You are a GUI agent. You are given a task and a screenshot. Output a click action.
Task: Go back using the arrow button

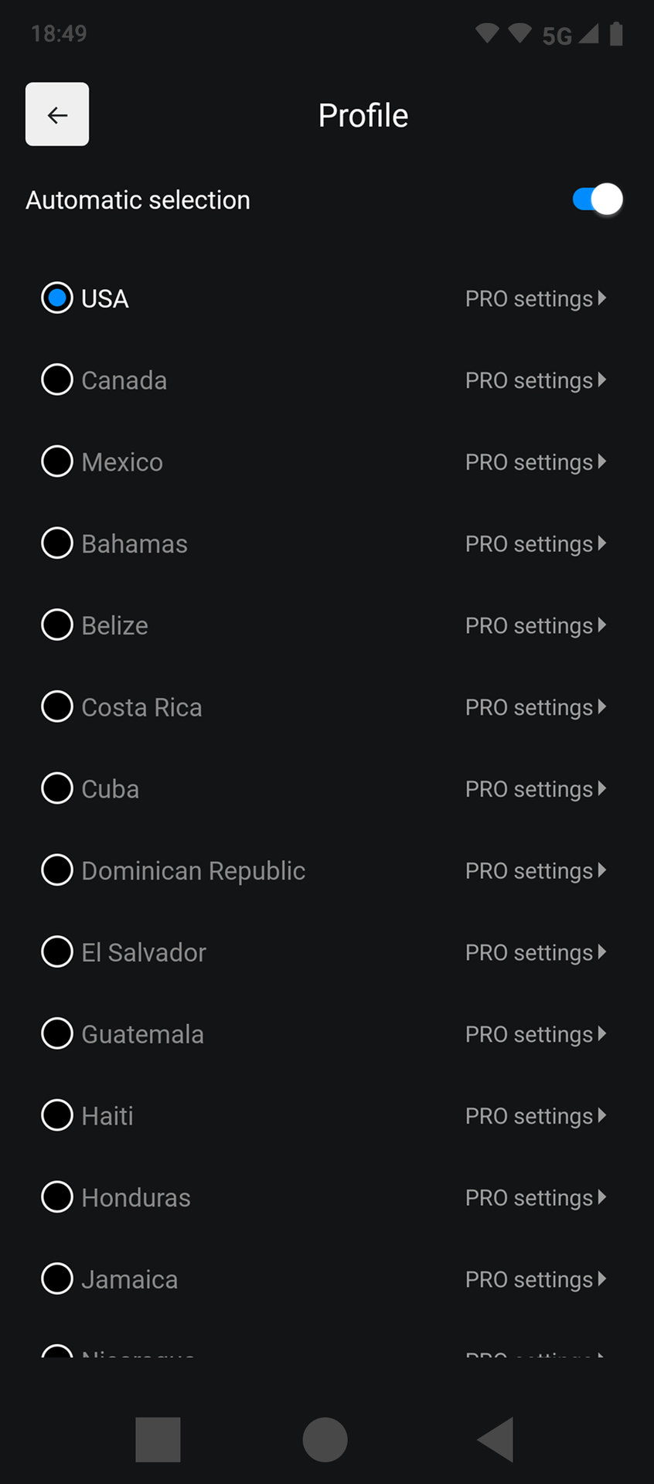[57, 114]
